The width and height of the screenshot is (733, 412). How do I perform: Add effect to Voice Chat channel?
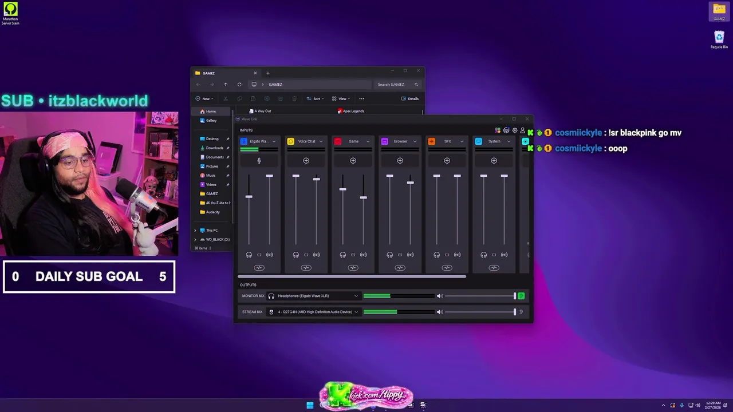(306, 161)
